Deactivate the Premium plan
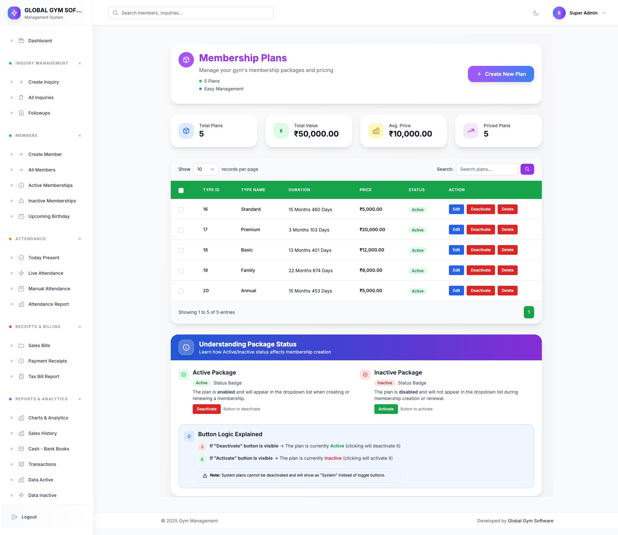 (480, 230)
